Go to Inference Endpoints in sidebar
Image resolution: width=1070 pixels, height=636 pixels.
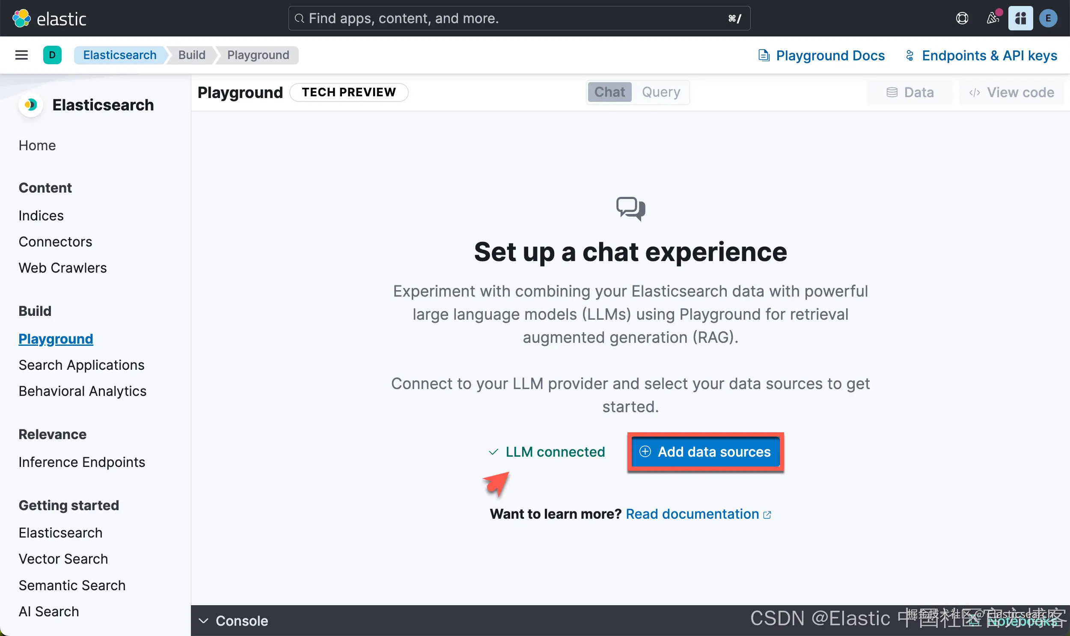[82, 462]
